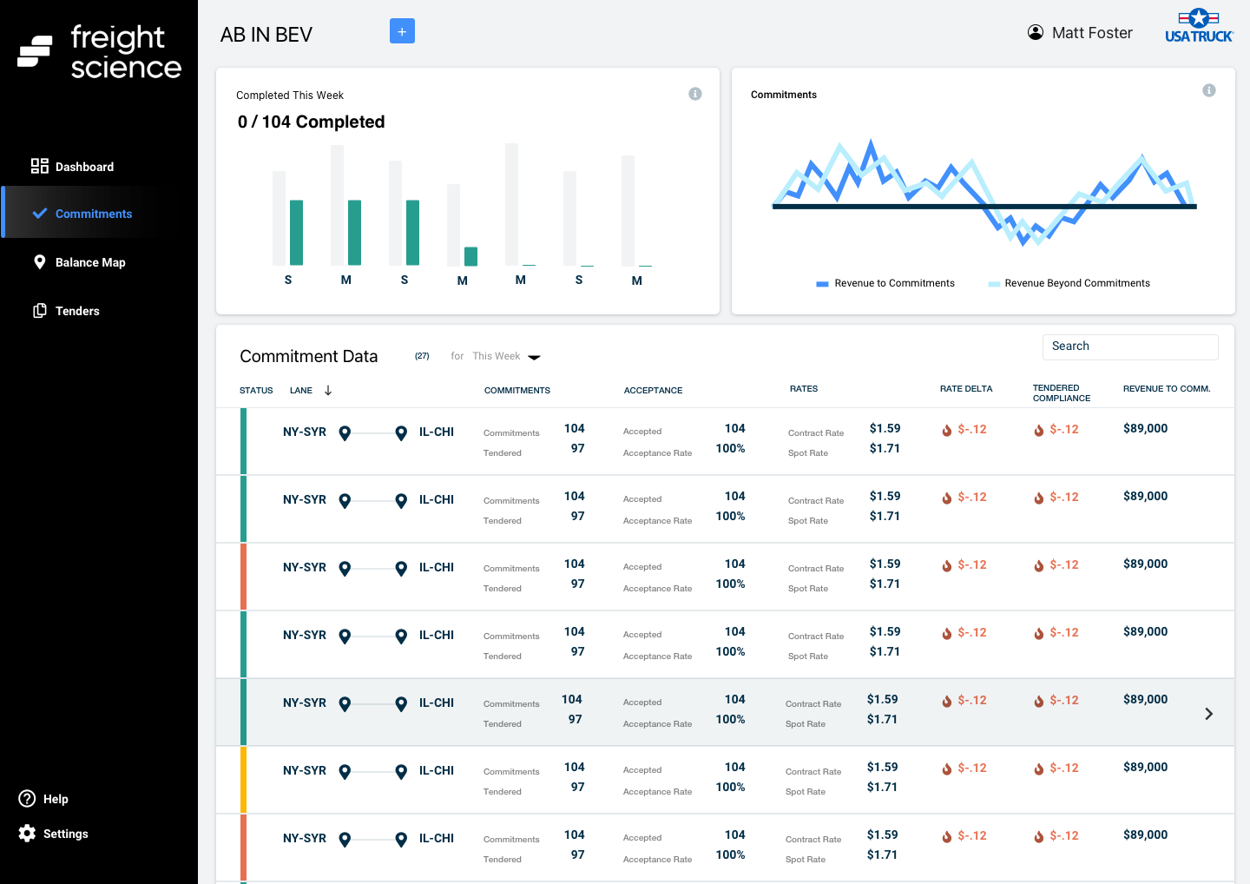Open the Dashboard grid icon

coord(40,166)
